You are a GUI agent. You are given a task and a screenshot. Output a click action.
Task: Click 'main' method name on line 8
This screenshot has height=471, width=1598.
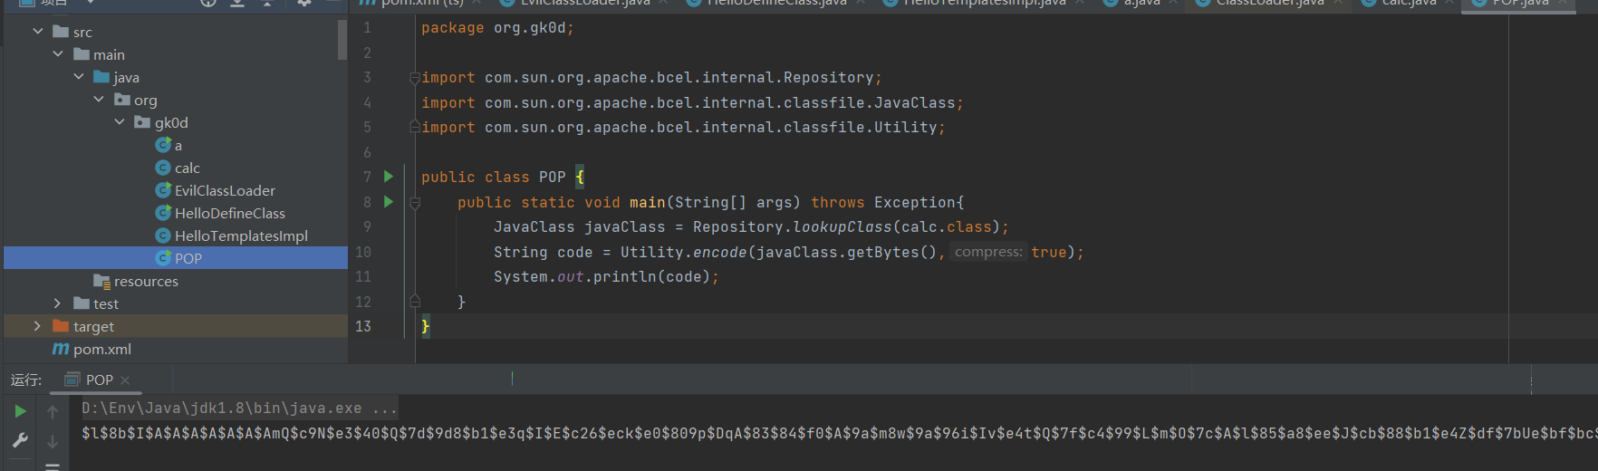tap(648, 203)
